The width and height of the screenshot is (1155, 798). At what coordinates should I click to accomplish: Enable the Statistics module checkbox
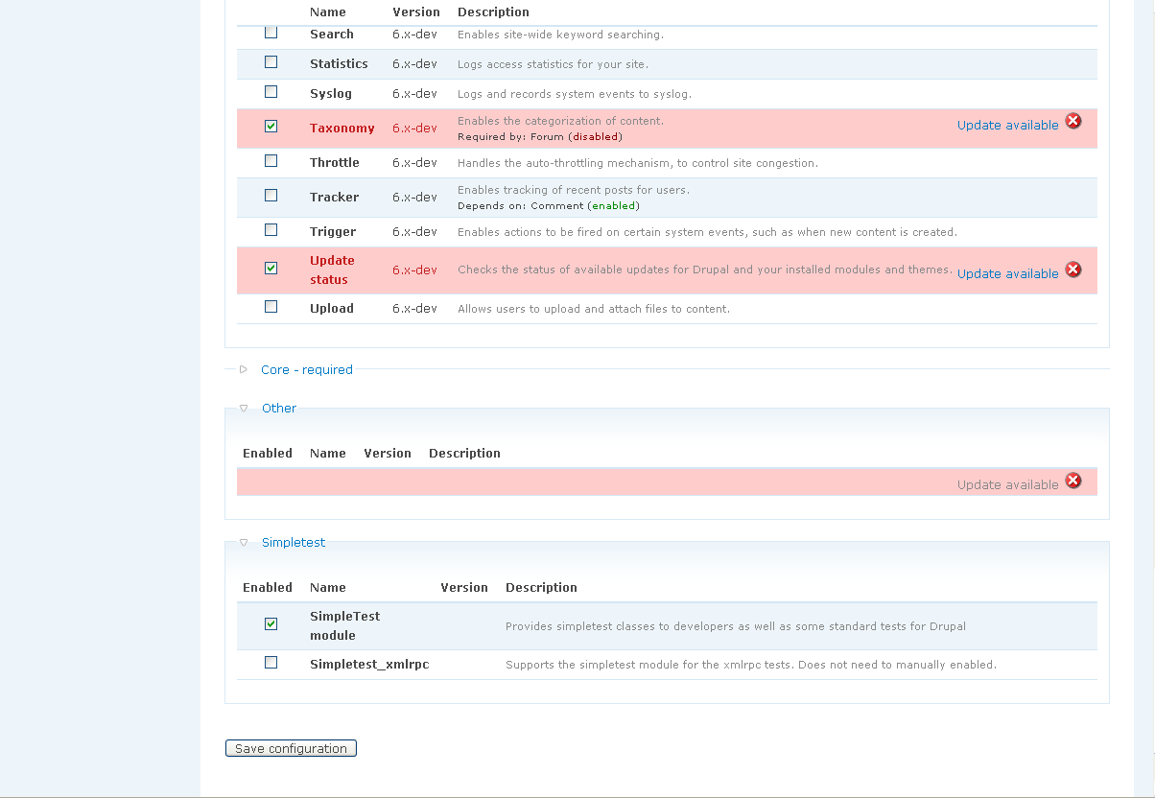click(271, 62)
